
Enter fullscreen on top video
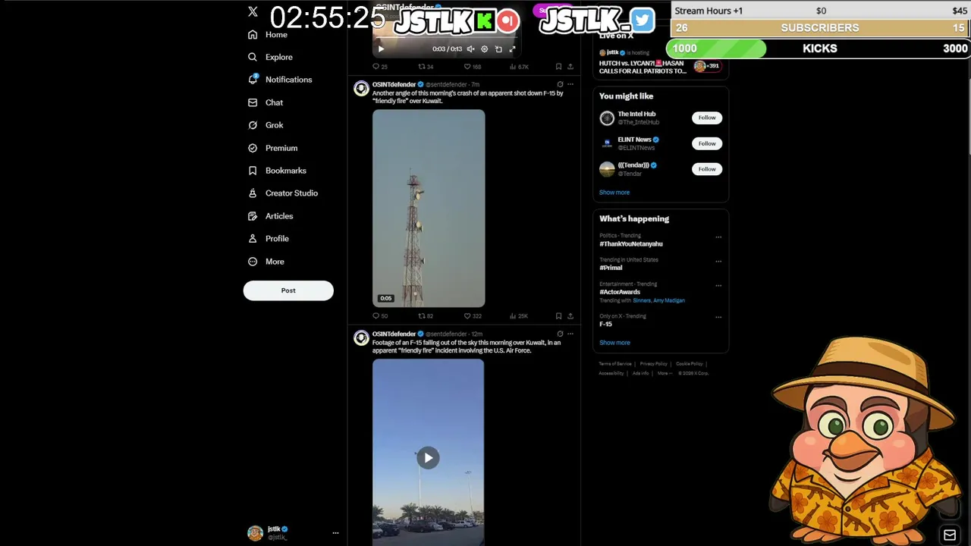[512, 49]
